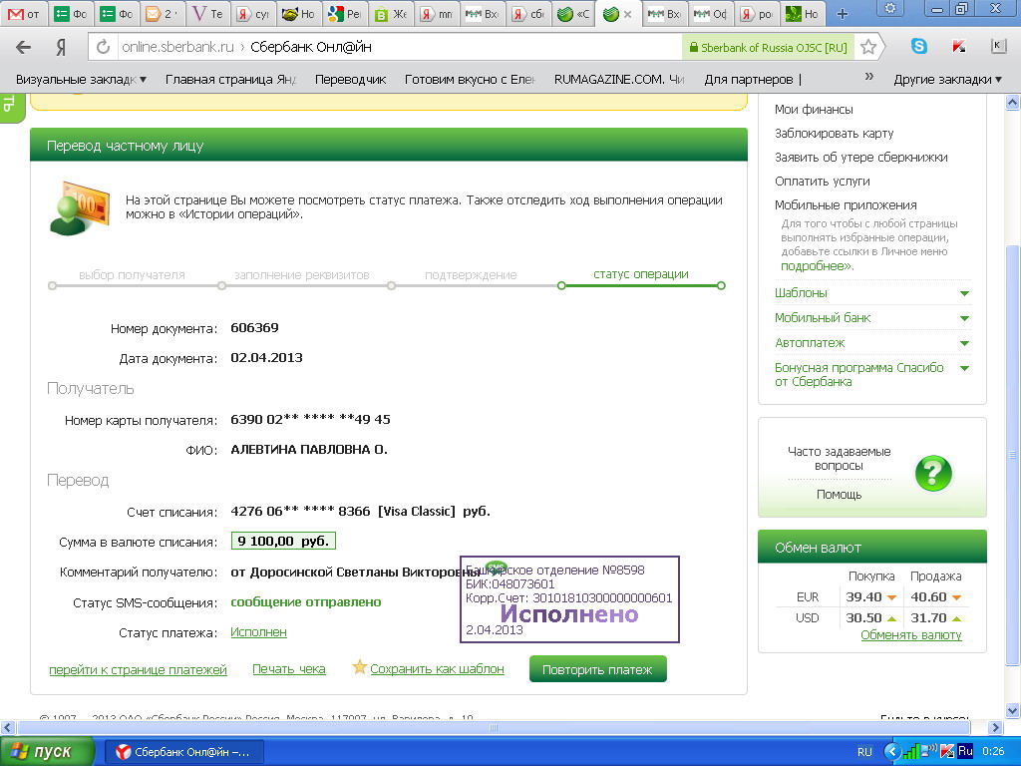The image size is (1021, 766).
Task: Click the green question mark help icon
Action: click(933, 473)
